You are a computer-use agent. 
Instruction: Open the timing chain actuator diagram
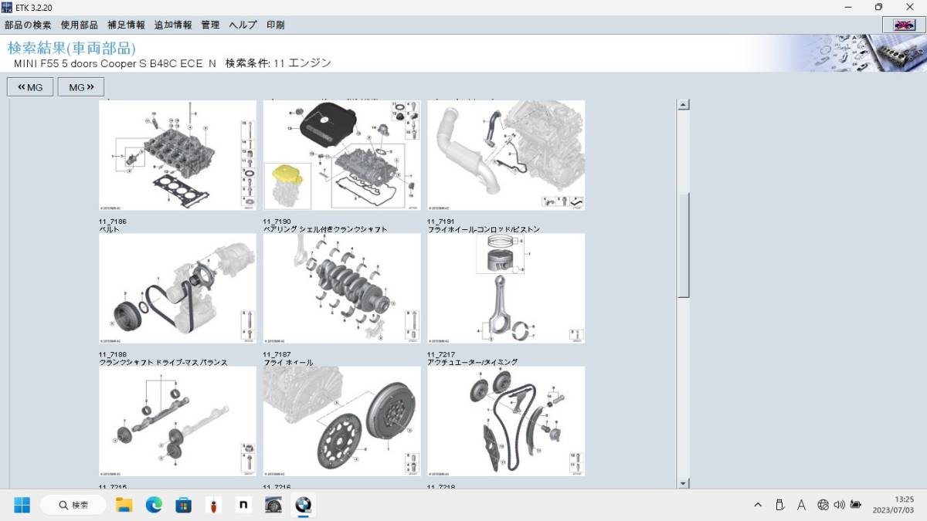point(506,421)
